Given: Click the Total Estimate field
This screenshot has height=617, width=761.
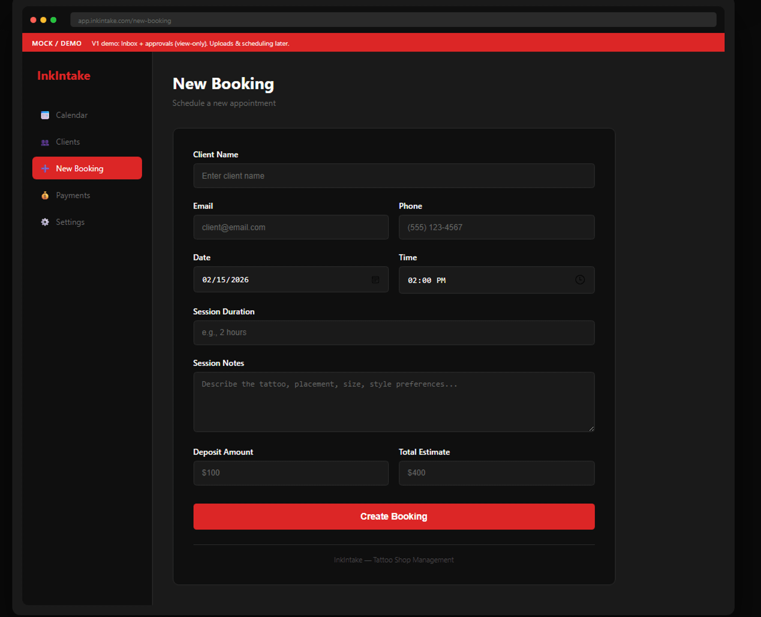Looking at the screenshot, I should [x=496, y=473].
